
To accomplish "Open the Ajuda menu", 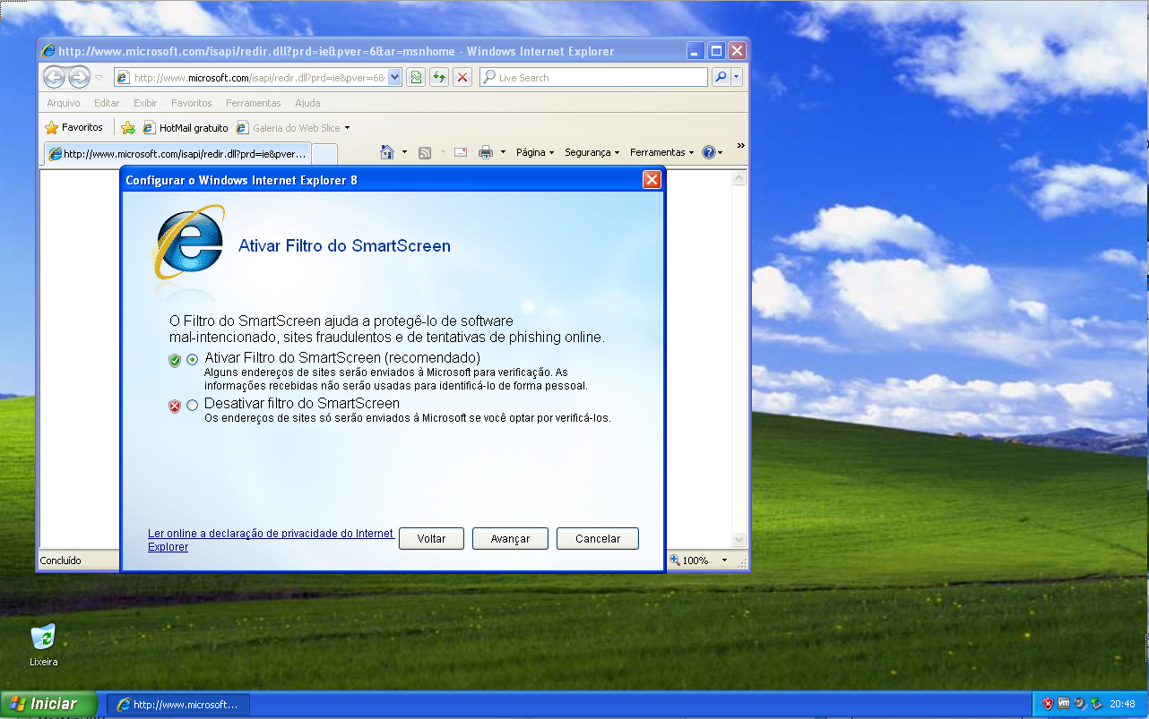I will point(307,103).
